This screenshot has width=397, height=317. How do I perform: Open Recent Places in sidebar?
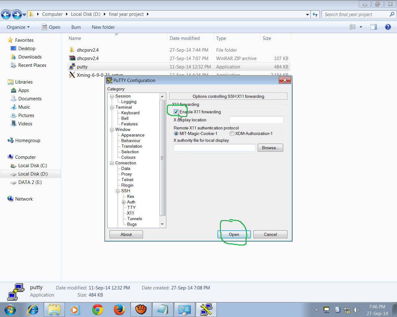coord(32,65)
